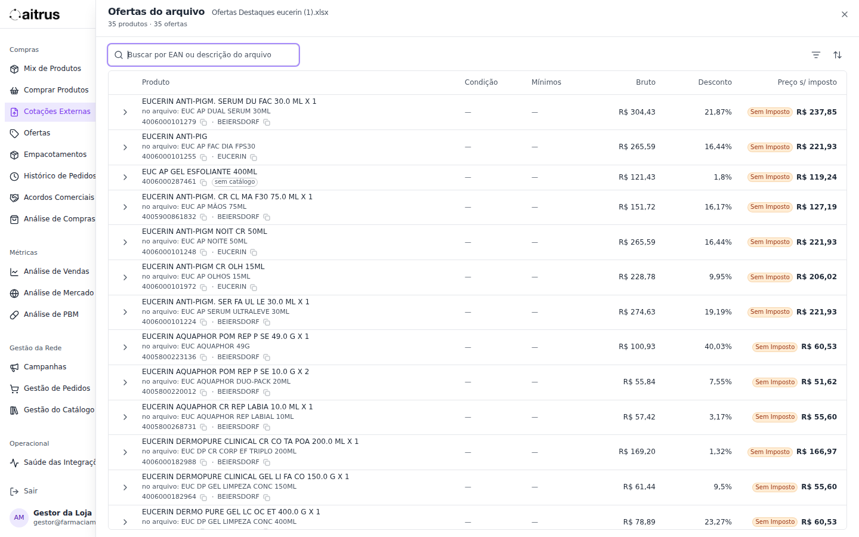
Task: Click the 'sem catálogo' tag
Action: [x=235, y=182]
